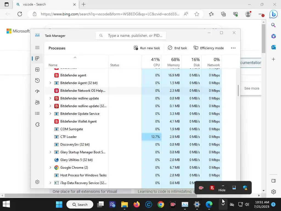This screenshot has height=211, width=281.
Task: Click Edge address bar URL
Action: click(110, 14)
